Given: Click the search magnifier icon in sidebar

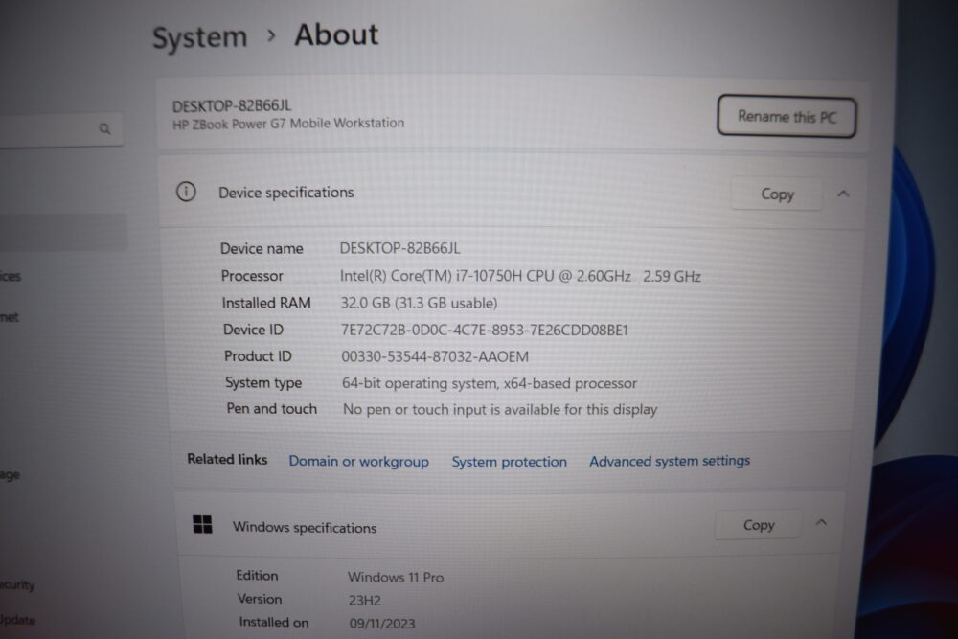Looking at the screenshot, I should point(105,129).
